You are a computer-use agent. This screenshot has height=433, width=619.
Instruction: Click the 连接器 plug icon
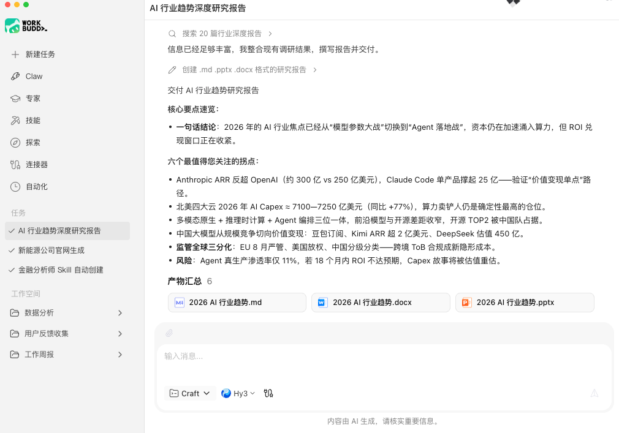coord(15,165)
